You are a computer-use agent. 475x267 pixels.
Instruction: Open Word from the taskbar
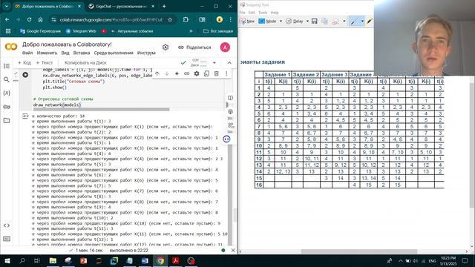(x=145, y=260)
